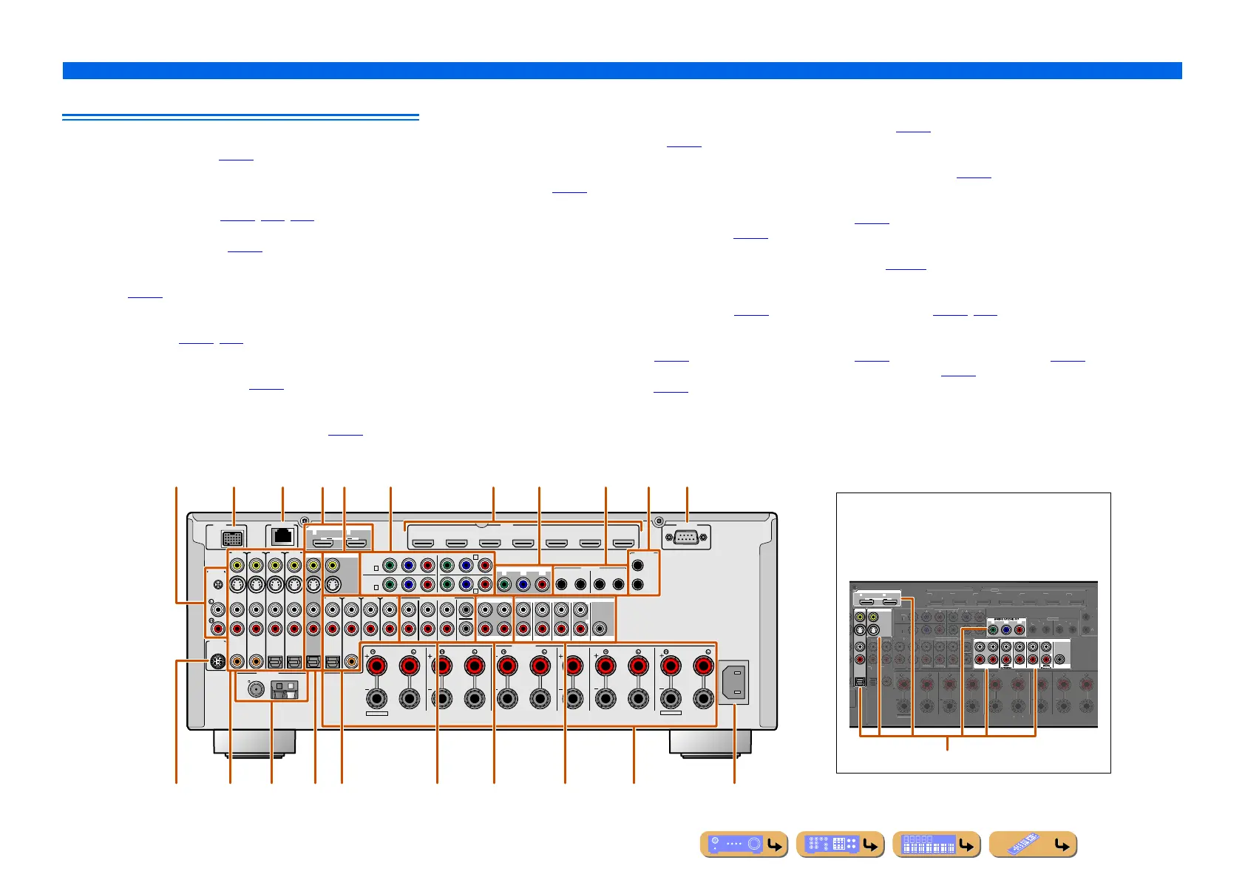Open the front panel keypad controls button

point(840,845)
